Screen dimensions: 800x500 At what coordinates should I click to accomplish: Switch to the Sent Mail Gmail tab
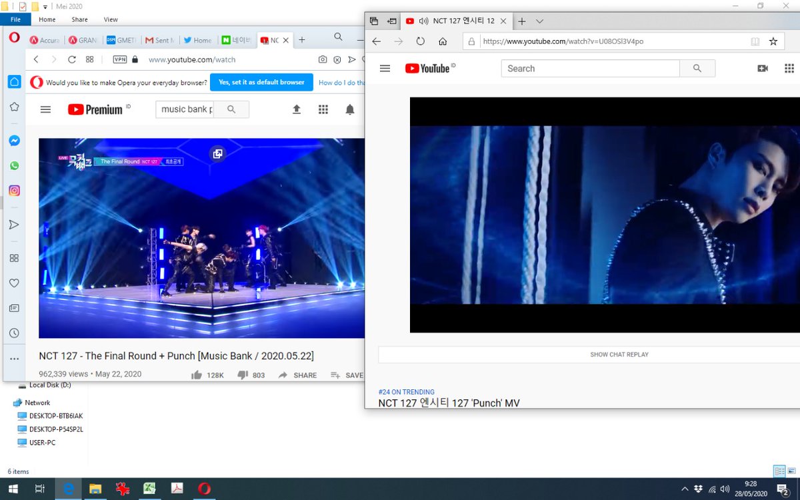(159, 40)
